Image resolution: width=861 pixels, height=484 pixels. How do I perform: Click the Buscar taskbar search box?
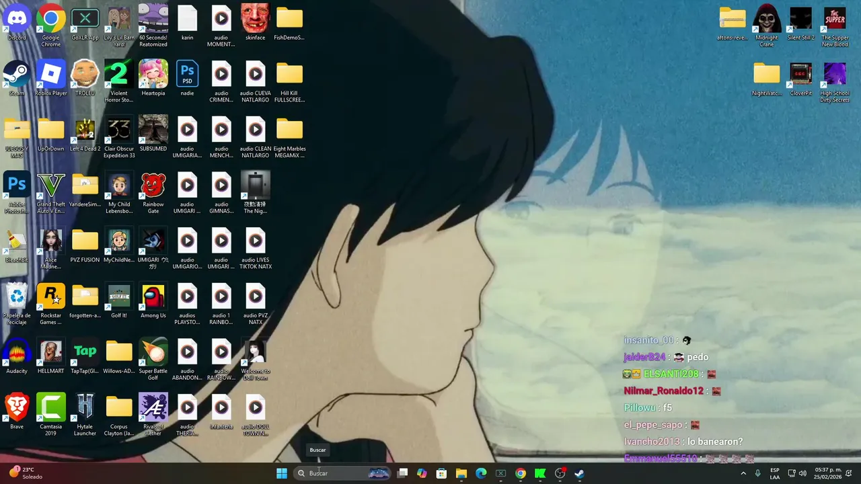342,473
